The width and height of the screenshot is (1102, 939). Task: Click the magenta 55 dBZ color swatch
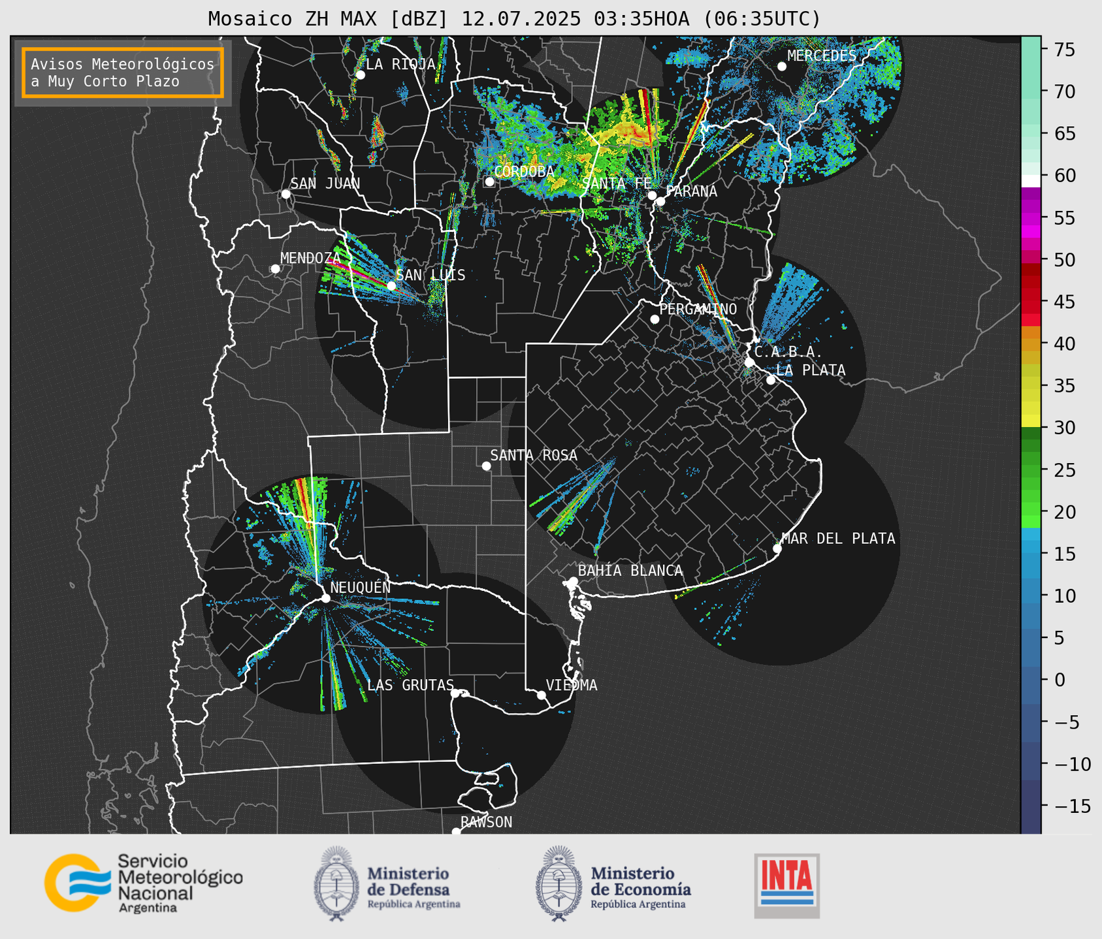tap(1031, 219)
